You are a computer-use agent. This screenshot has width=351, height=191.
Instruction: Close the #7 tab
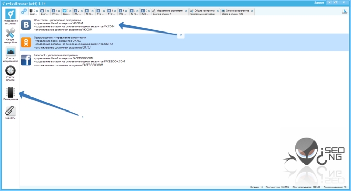[x=59, y=11]
